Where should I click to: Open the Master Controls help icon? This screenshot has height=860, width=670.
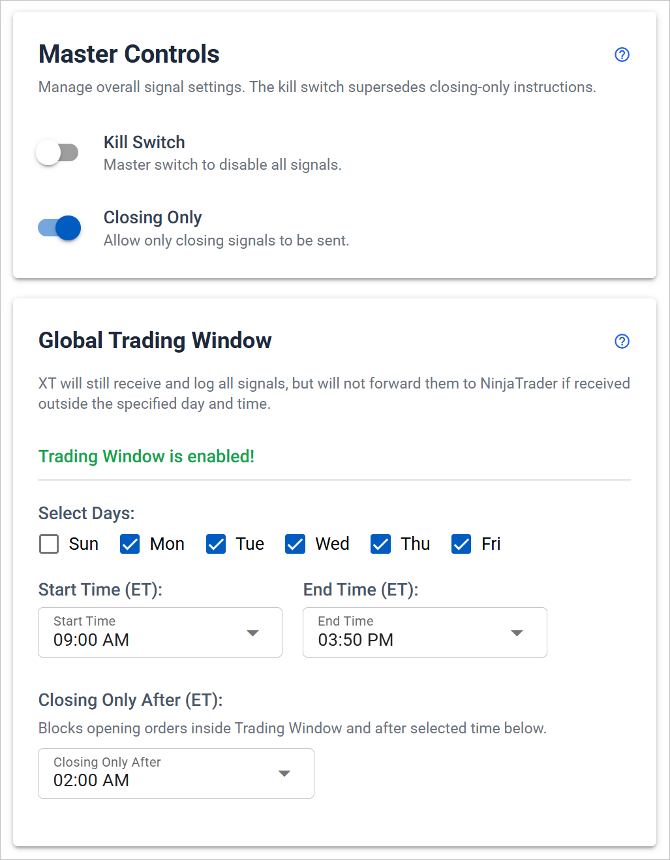[622, 55]
